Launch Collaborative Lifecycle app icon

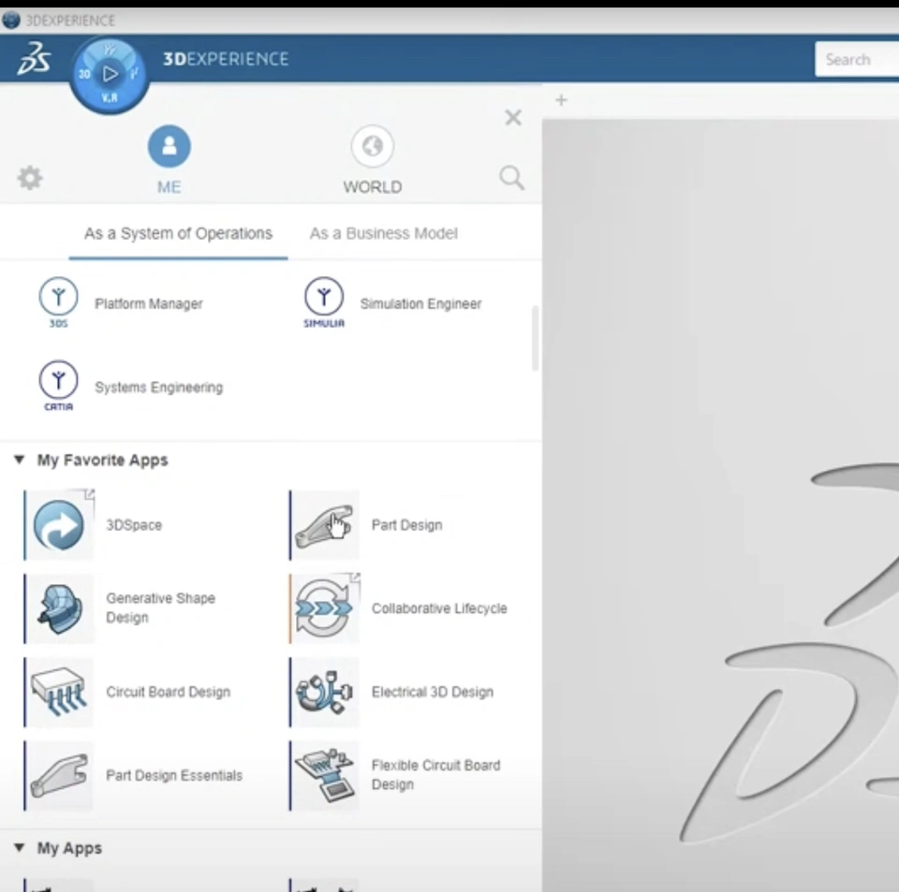325,608
